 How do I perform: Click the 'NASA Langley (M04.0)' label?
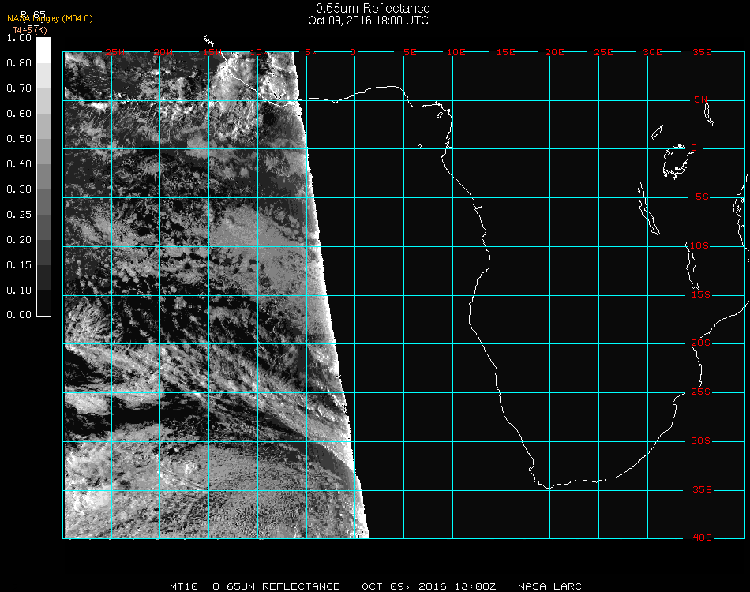50,19
